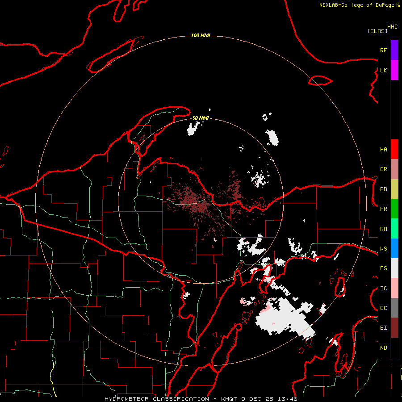
Task: Click the HR green legend swatch
Action: click(394, 209)
